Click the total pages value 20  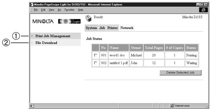pos(154,55)
